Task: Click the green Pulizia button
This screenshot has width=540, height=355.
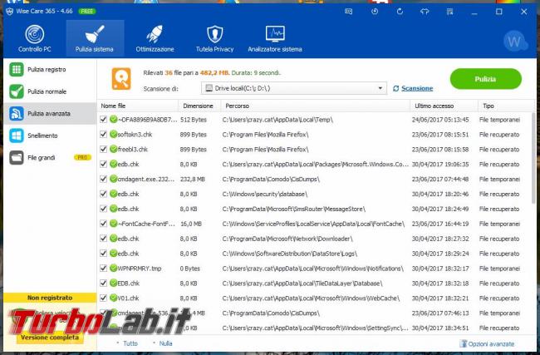Action: click(486, 79)
